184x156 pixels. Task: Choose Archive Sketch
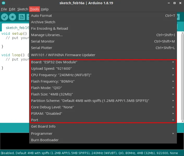point(103,22)
